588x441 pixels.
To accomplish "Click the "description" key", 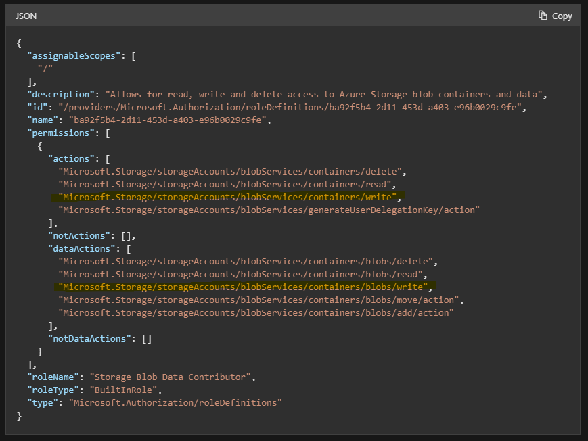I will tap(61, 95).
